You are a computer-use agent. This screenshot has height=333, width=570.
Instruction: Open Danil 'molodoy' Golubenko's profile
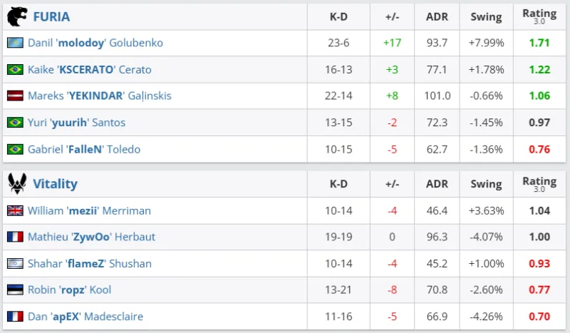point(95,43)
